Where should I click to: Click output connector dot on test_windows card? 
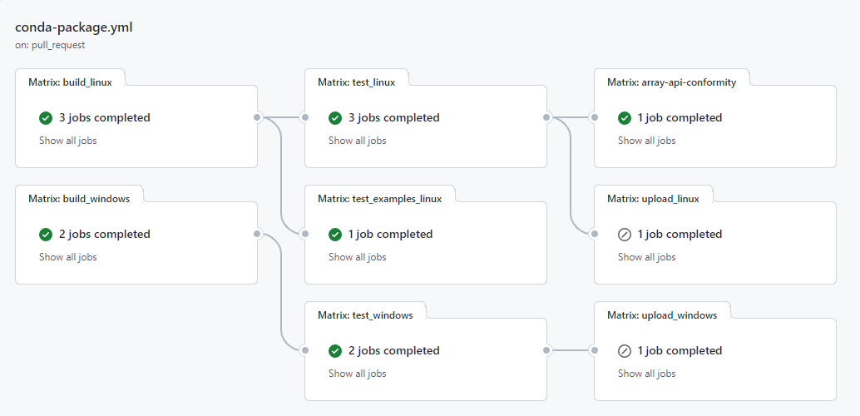pos(546,350)
